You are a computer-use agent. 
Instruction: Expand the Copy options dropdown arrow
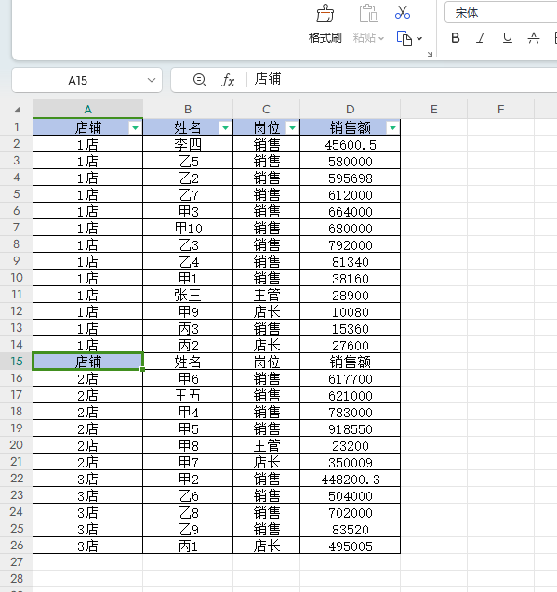point(419,38)
